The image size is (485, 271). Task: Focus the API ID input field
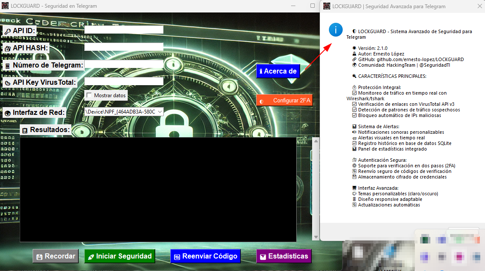point(124,30)
